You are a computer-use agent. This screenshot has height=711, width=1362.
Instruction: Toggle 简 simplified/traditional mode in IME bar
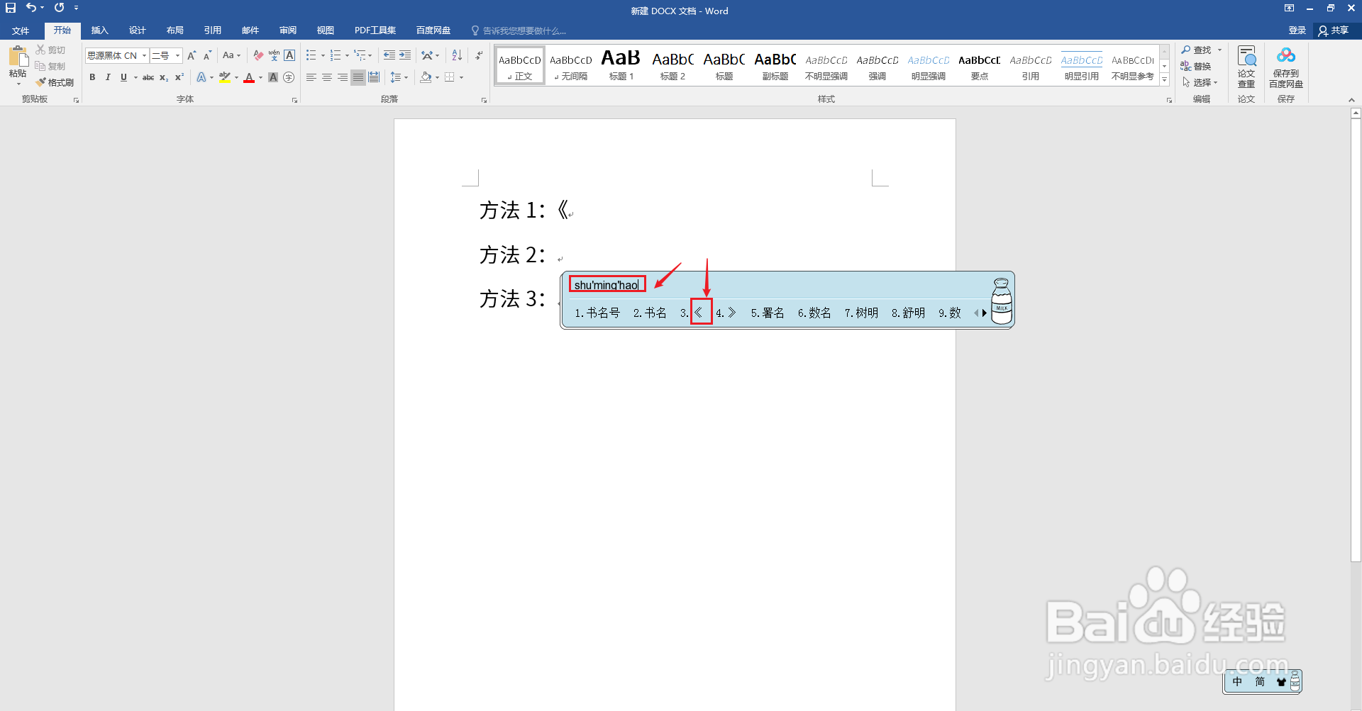1260,681
